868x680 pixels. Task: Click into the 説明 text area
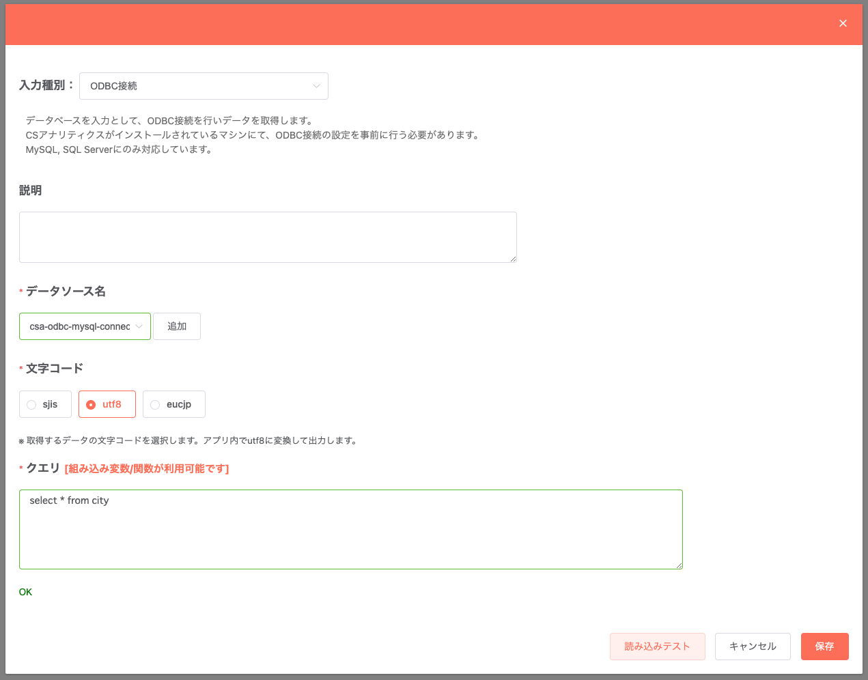(268, 237)
